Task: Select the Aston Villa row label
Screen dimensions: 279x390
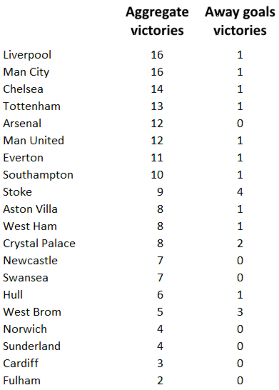Action: (30, 209)
